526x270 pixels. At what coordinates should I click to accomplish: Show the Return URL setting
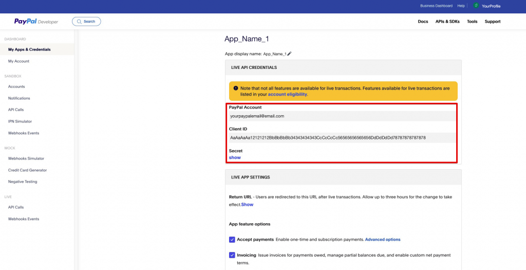pyautogui.click(x=247, y=205)
